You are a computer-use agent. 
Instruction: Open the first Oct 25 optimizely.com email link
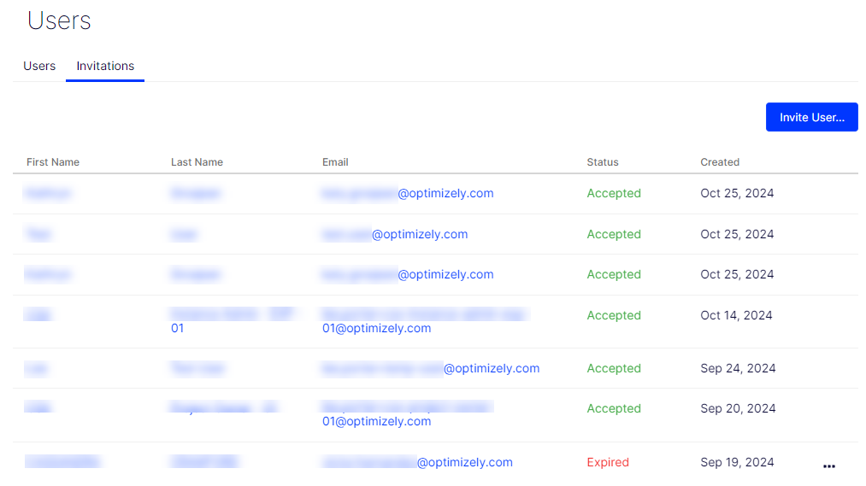click(408, 194)
